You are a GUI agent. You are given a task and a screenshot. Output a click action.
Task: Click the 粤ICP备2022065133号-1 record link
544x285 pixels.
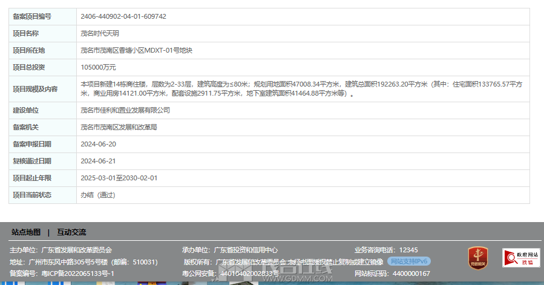(x=77, y=274)
